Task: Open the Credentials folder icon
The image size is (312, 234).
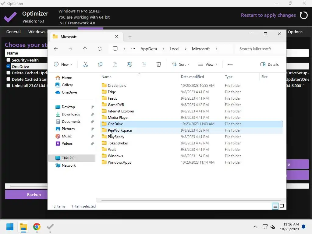Action: pos(104,85)
